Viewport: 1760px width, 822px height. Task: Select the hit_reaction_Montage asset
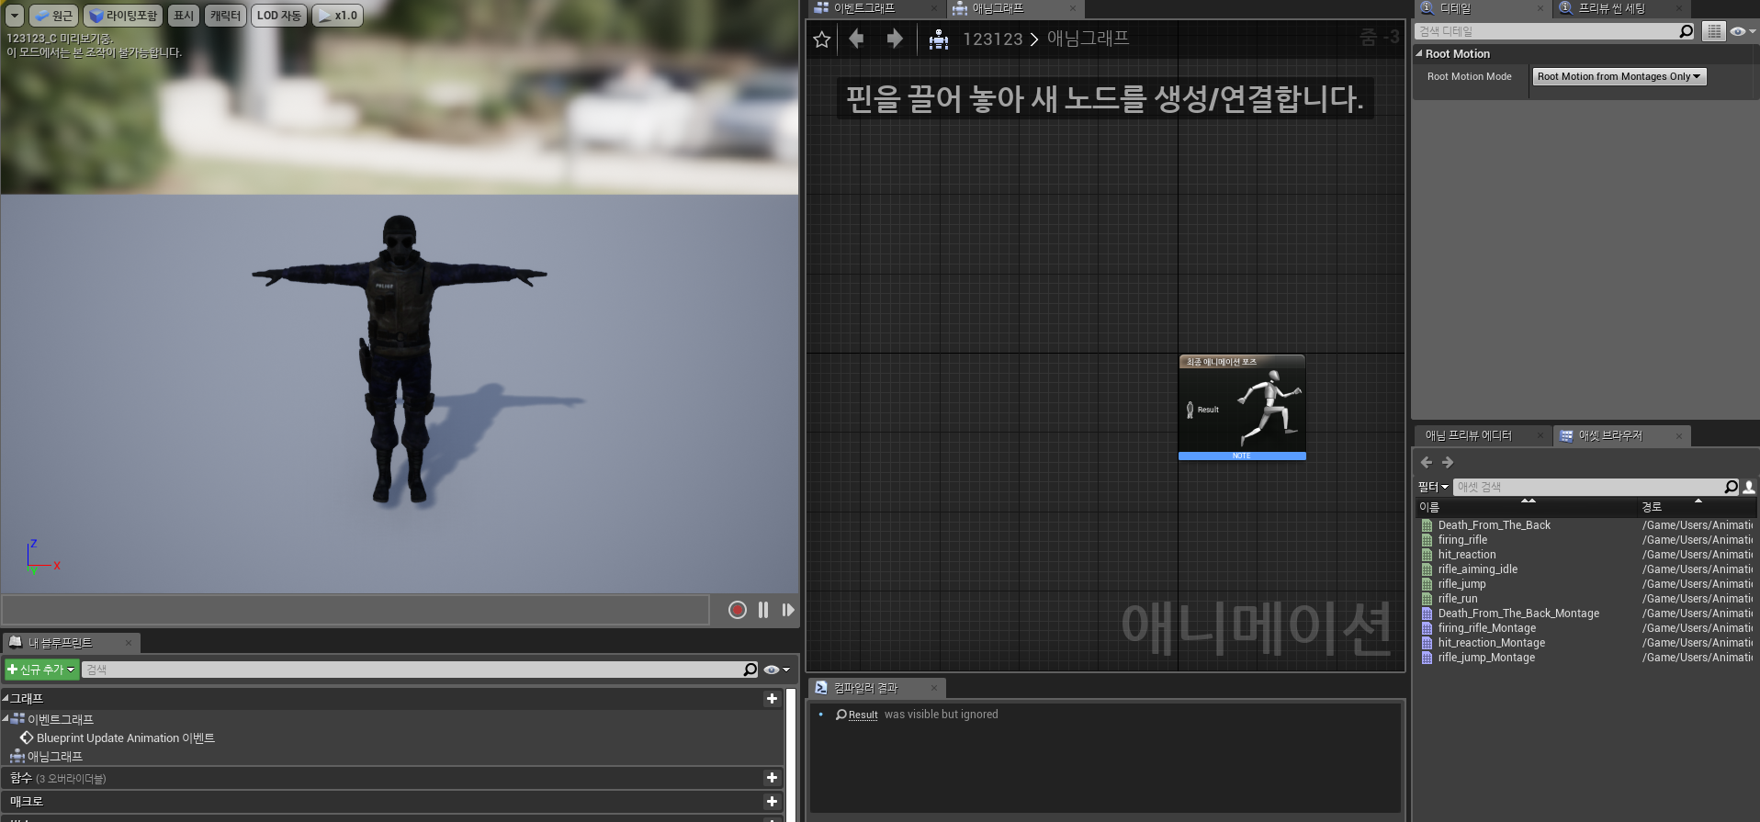pos(1491,643)
